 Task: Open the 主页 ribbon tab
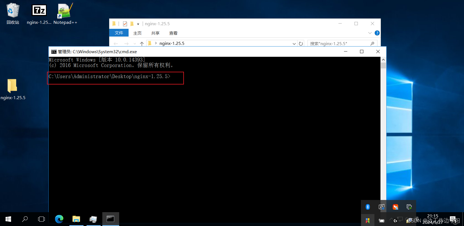click(x=137, y=33)
